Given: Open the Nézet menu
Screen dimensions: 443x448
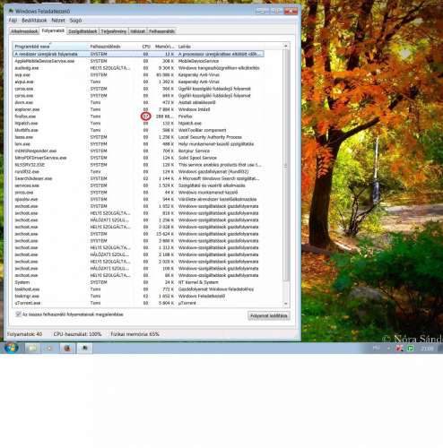Looking at the screenshot, I should click(58, 21).
